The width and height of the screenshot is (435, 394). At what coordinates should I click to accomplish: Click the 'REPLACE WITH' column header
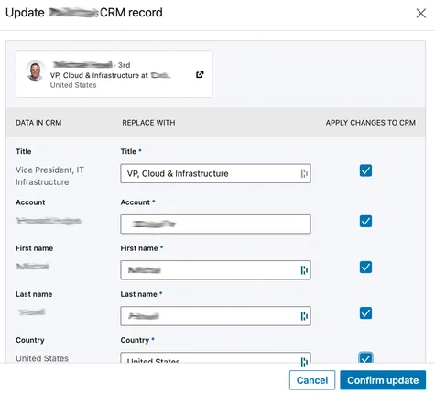pyautogui.click(x=148, y=123)
